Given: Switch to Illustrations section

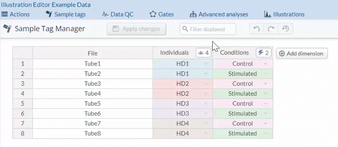Looking at the screenshot, I should pyautogui.click(x=284, y=14).
